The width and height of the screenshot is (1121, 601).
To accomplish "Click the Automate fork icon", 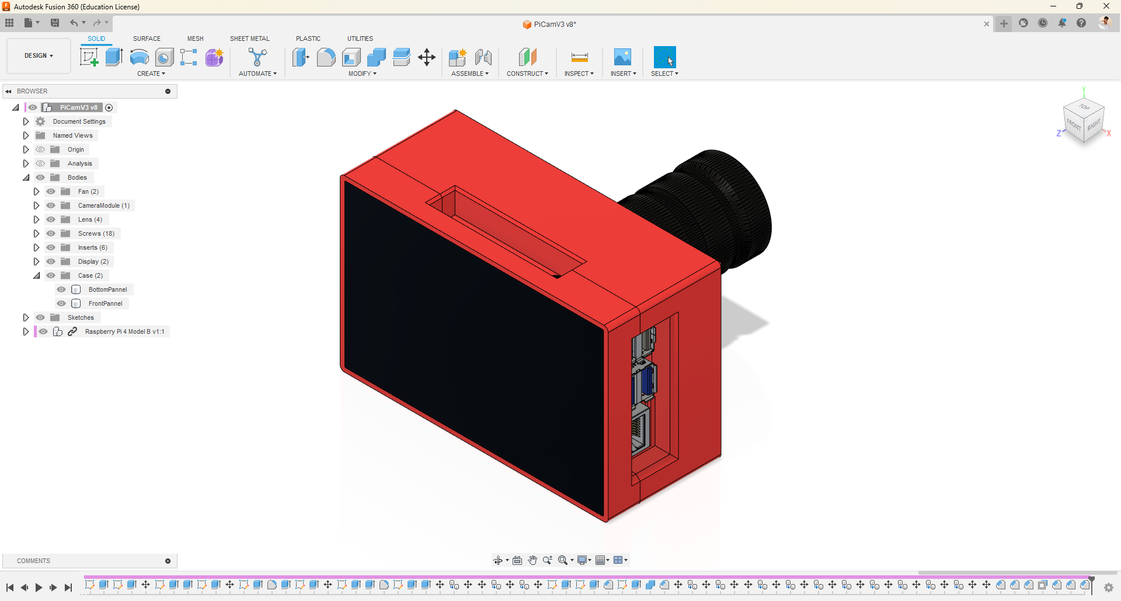I will (x=257, y=57).
